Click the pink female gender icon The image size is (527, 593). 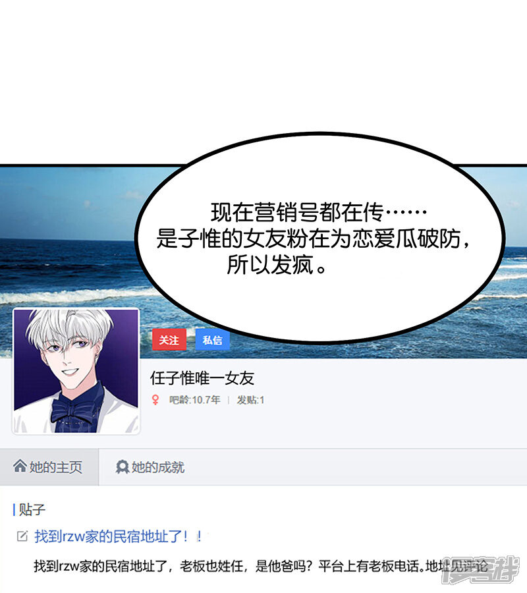[155, 400]
